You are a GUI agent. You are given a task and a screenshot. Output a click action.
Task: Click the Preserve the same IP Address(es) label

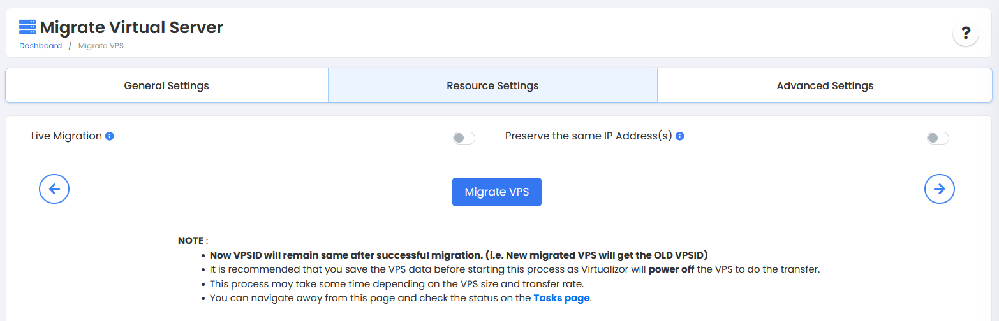tap(588, 136)
